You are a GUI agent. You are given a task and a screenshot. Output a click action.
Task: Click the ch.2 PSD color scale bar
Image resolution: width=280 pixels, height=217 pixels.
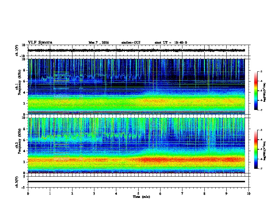[x=256, y=149]
